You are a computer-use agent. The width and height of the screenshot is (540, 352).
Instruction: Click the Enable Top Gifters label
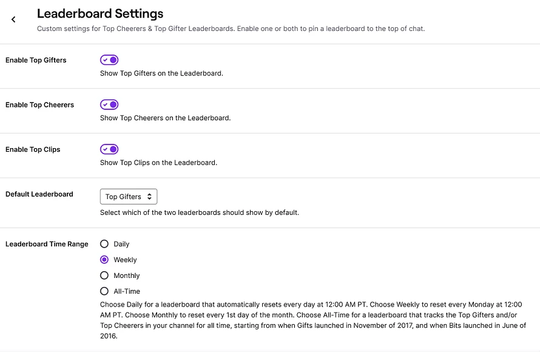36,60
